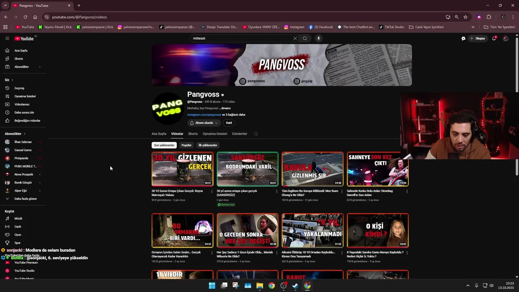
Task: Open Bodrumdaki Varil sansürsüz video thumbnail
Action: [x=247, y=169]
